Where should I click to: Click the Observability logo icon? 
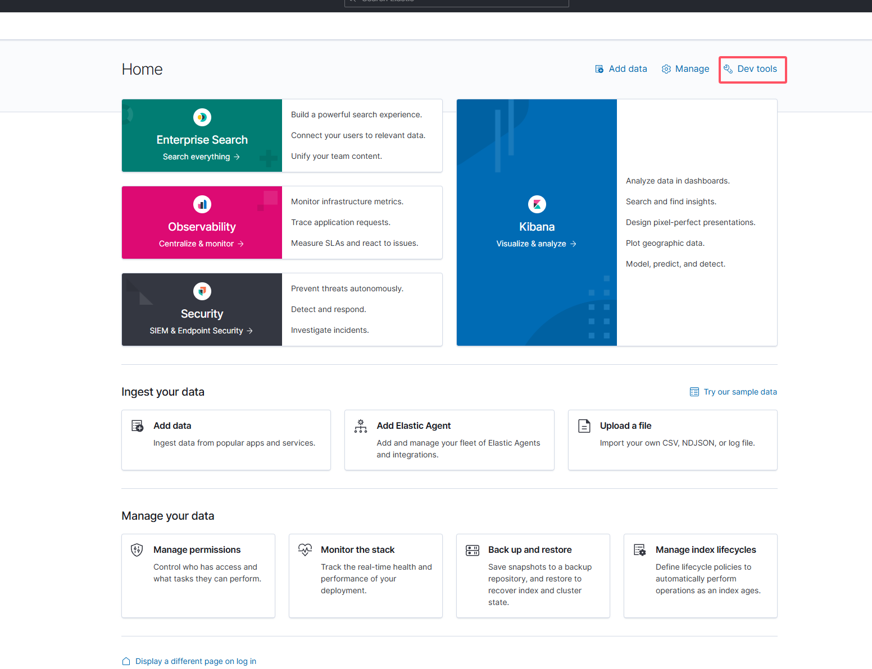(202, 204)
